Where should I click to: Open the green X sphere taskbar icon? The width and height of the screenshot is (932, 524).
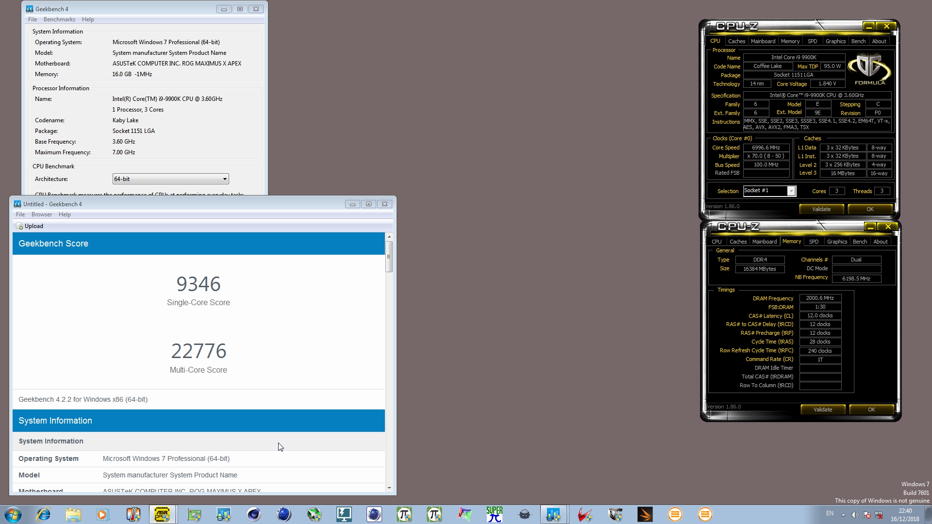click(x=314, y=514)
